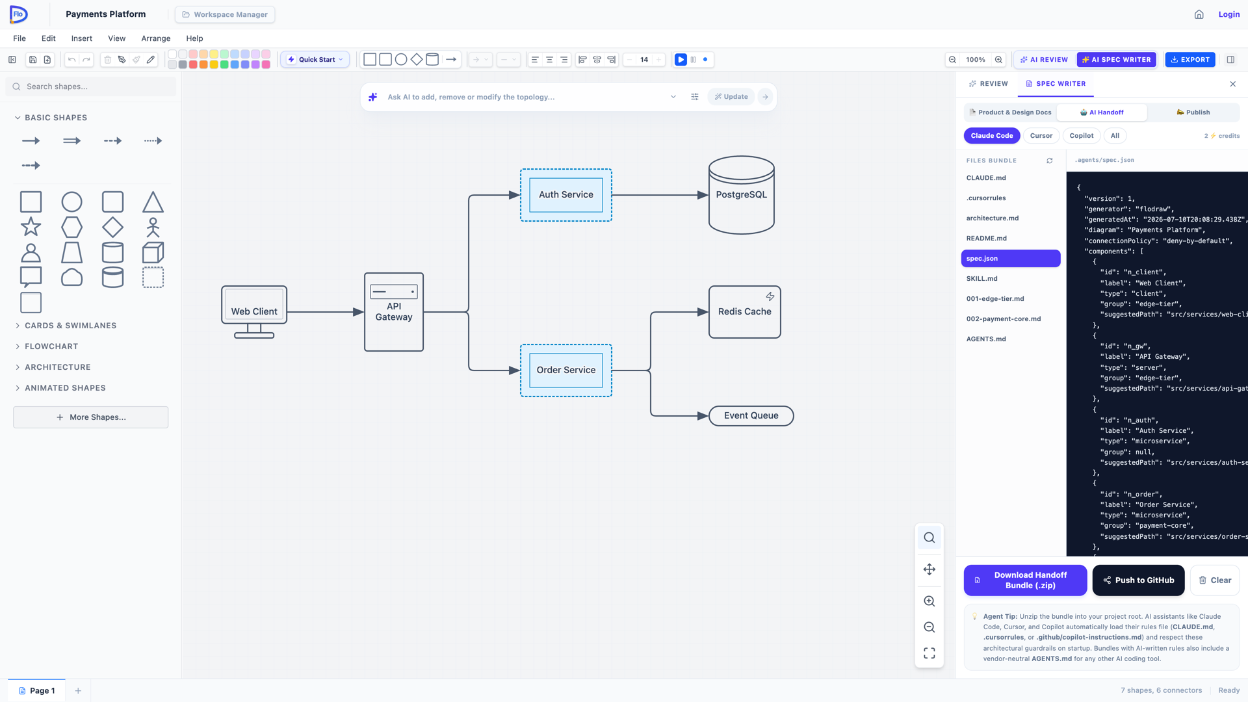Open the Insert menu
1248x702 pixels.
82,38
